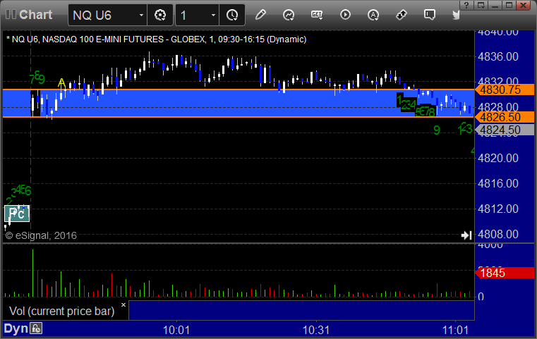Share chart via the Twitter bird icon
The height and width of the screenshot is (339, 537).
tap(456, 15)
